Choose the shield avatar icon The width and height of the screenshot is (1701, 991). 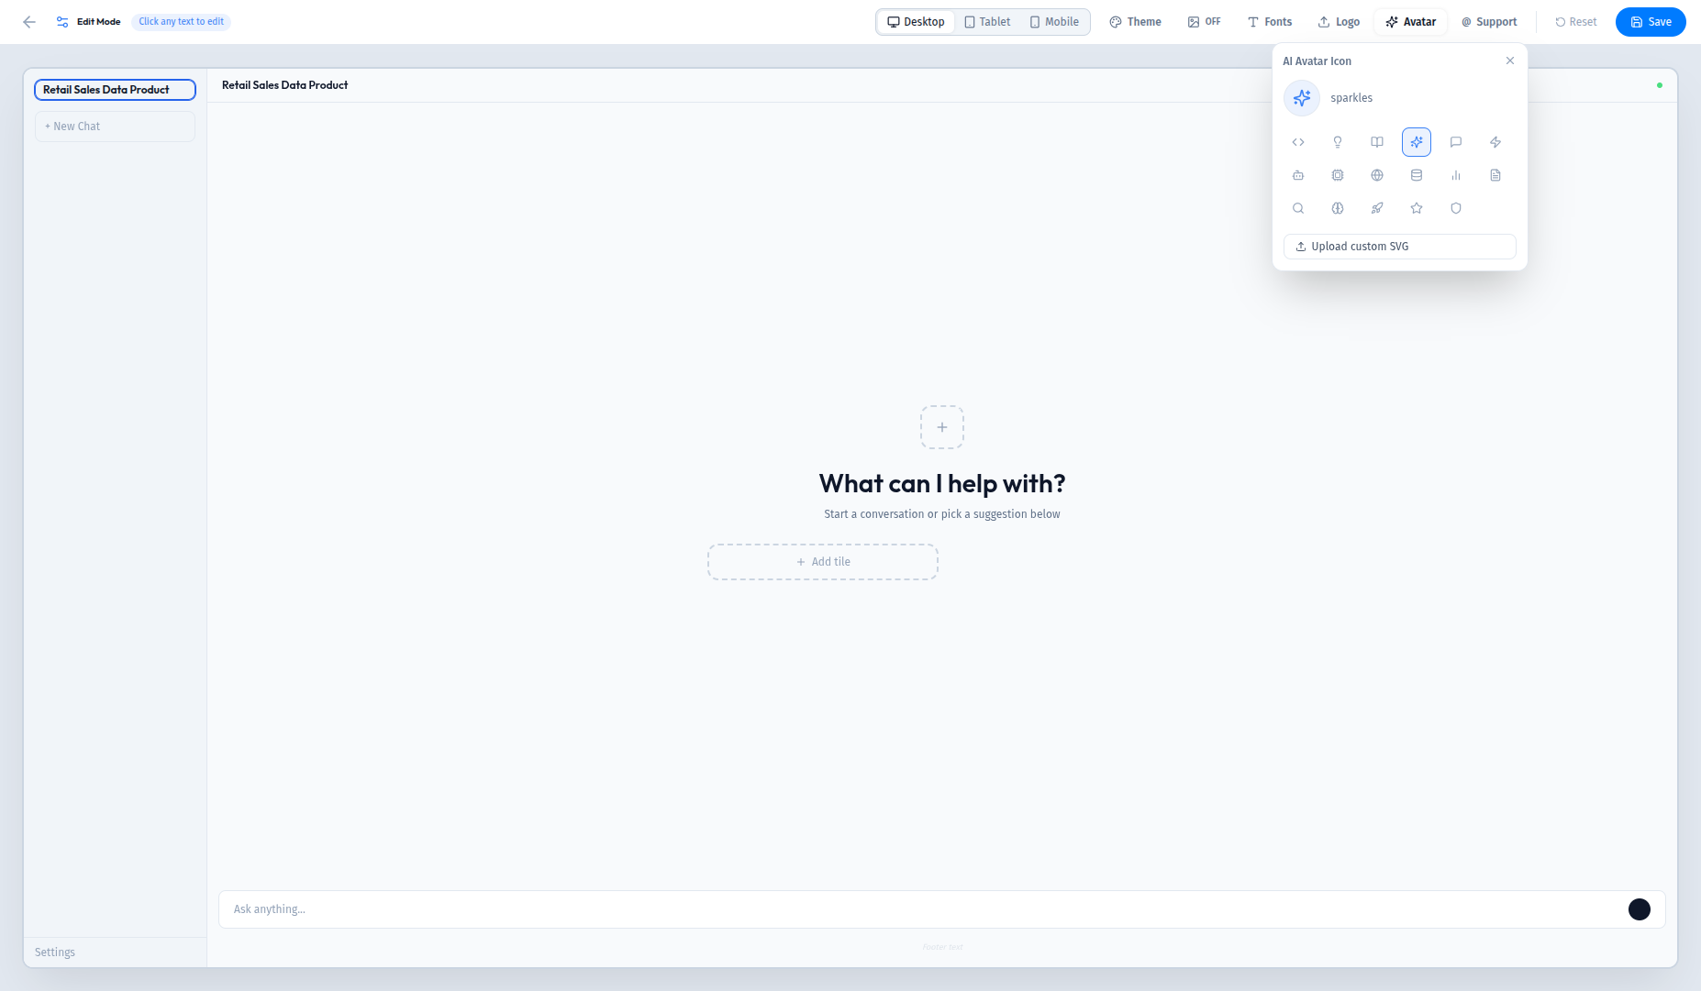(x=1456, y=208)
